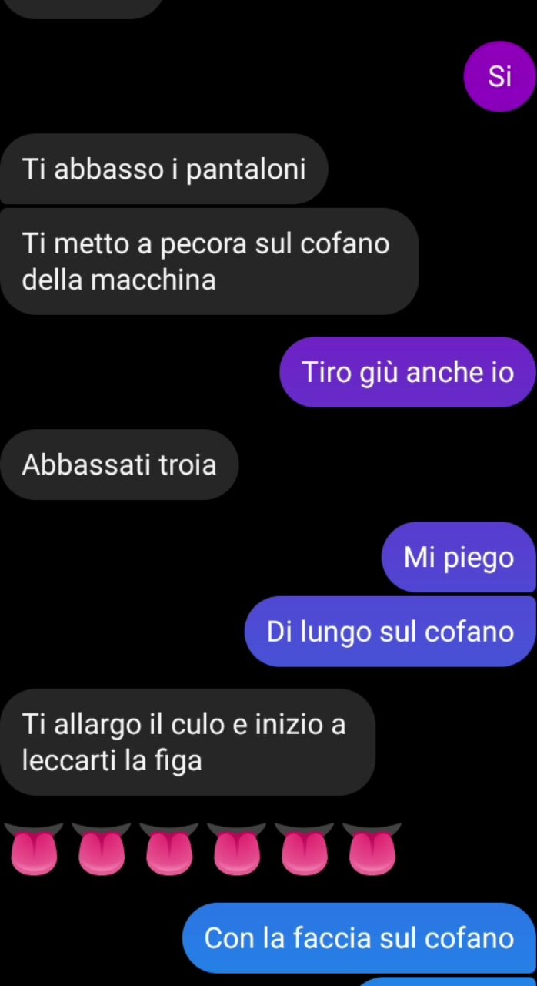Select the message mentioning 'della macchina'
Image resolution: width=537 pixels, height=986 pixels.
click(x=209, y=261)
